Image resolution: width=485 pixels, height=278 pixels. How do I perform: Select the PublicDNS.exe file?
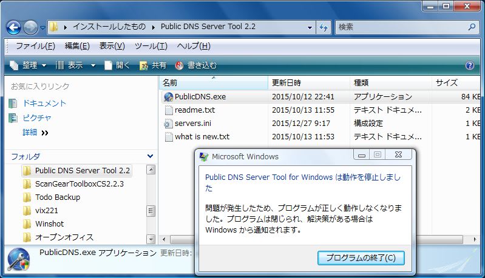tap(200, 97)
